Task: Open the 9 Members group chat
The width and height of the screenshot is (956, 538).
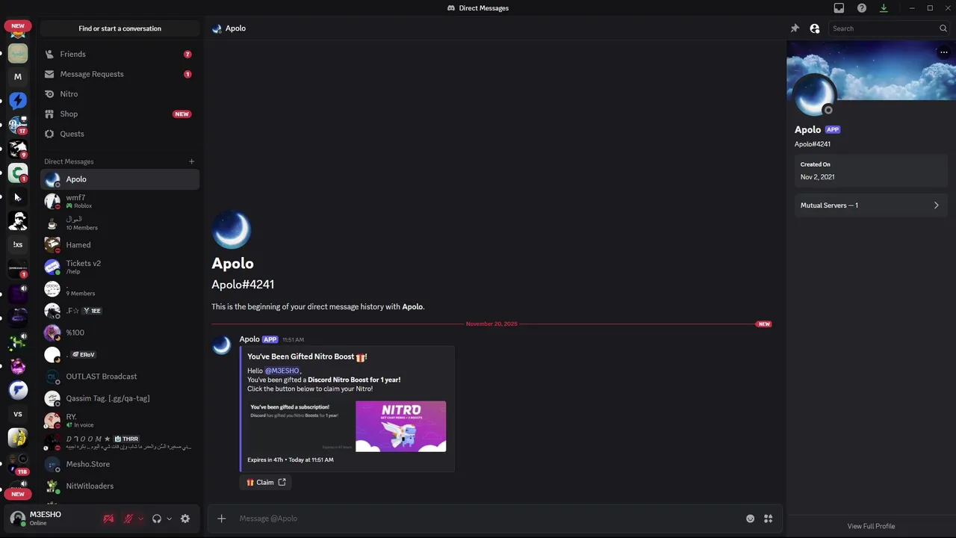Action: [119, 288]
